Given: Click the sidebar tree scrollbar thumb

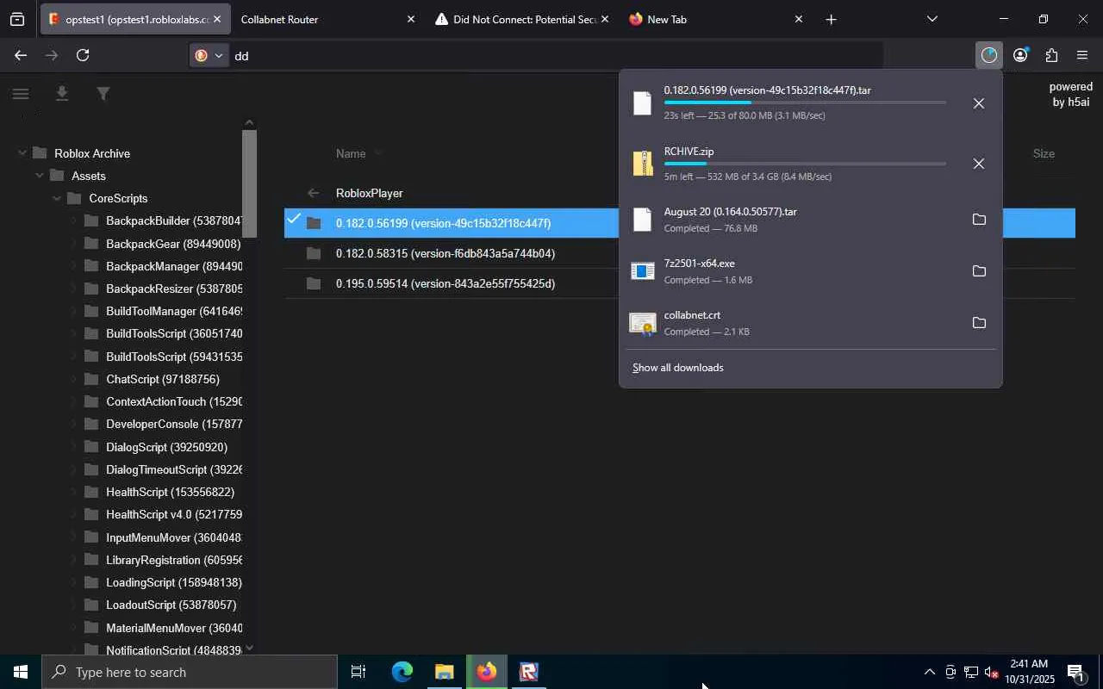Looking at the screenshot, I should pos(249,183).
